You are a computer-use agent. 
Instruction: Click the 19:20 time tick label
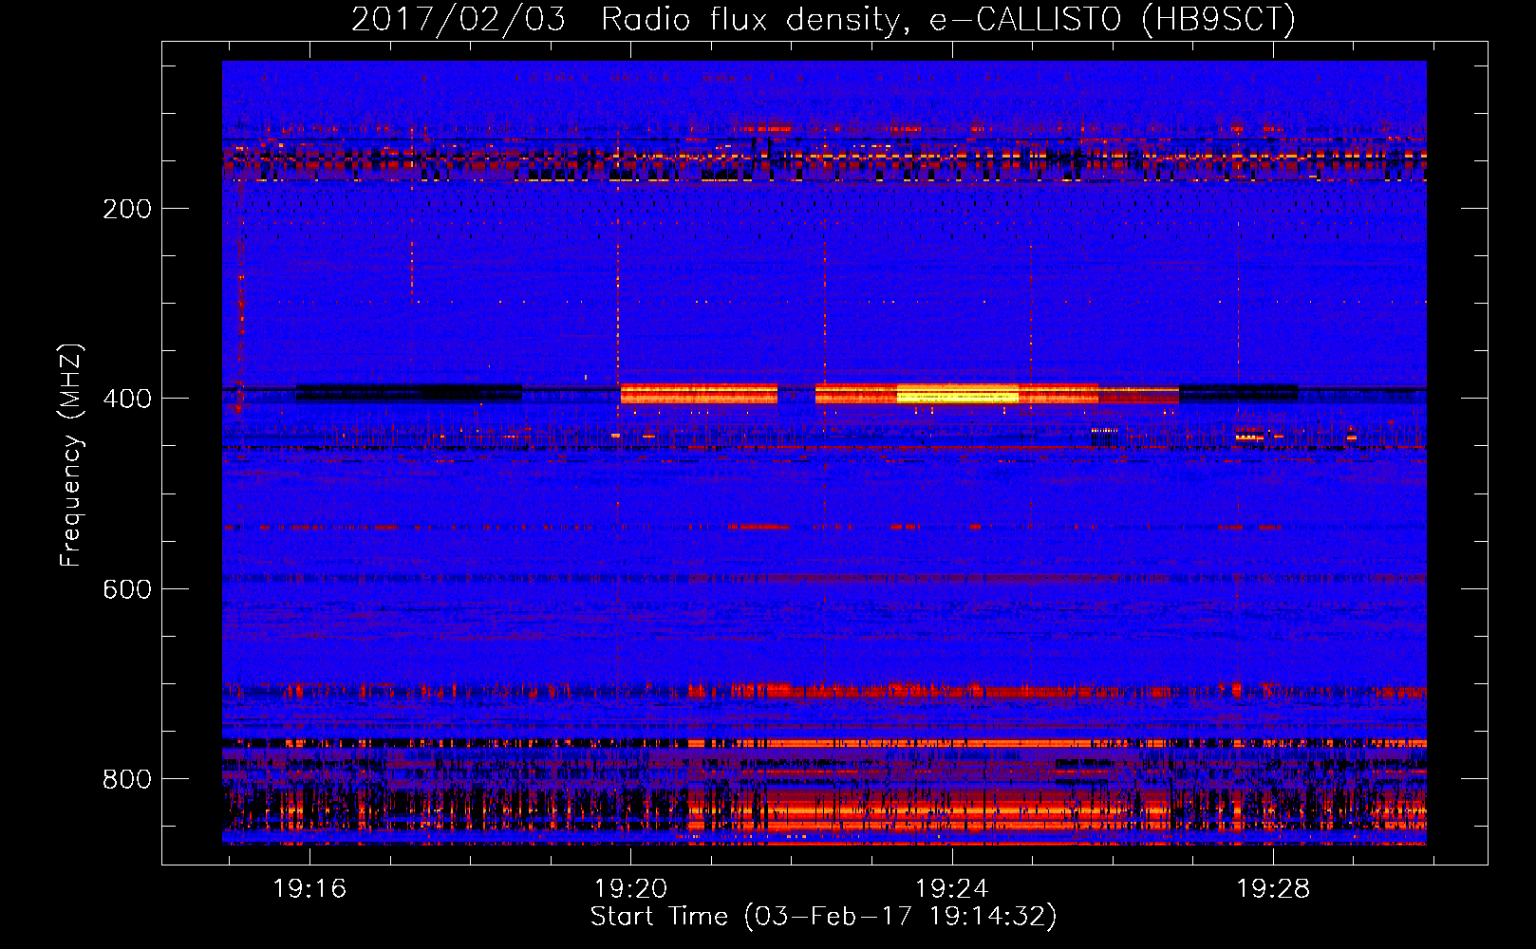pos(630,889)
